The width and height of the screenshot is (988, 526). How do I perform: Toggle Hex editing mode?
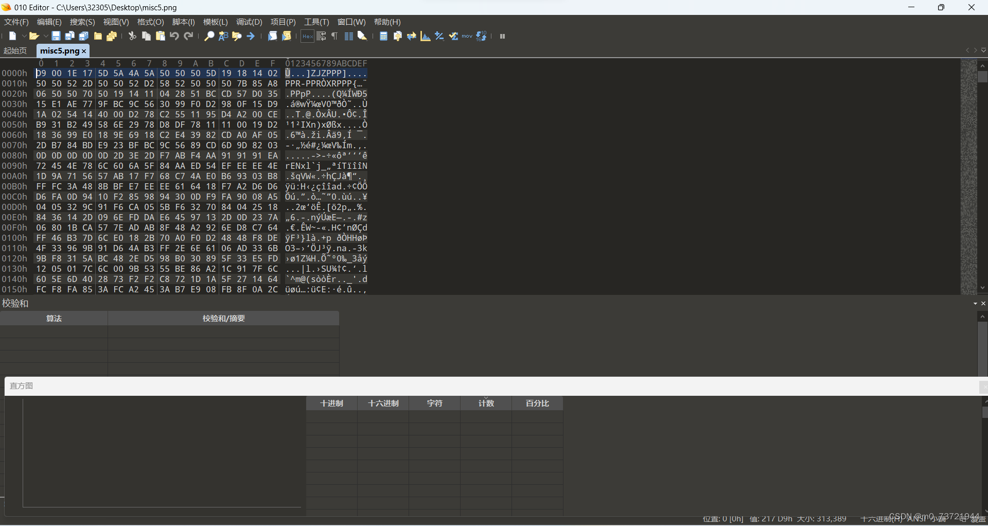307,36
